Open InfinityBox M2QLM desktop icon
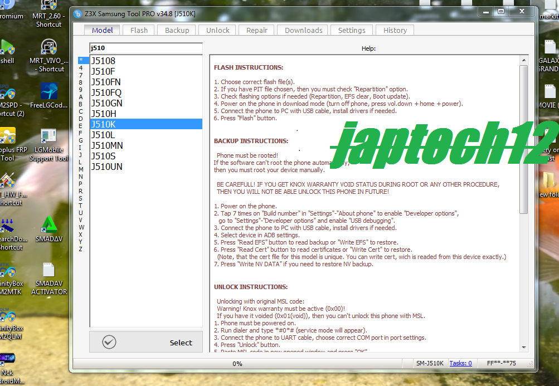The image size is (559, 386). (11, 324)
